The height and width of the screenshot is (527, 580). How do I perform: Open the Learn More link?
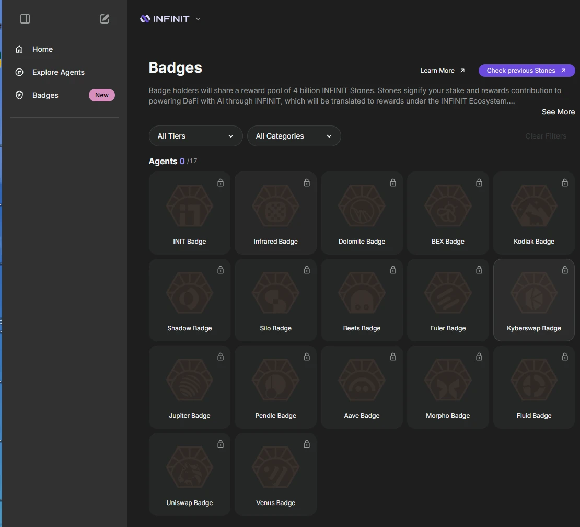pyautogui.click(x=442, y=71)
